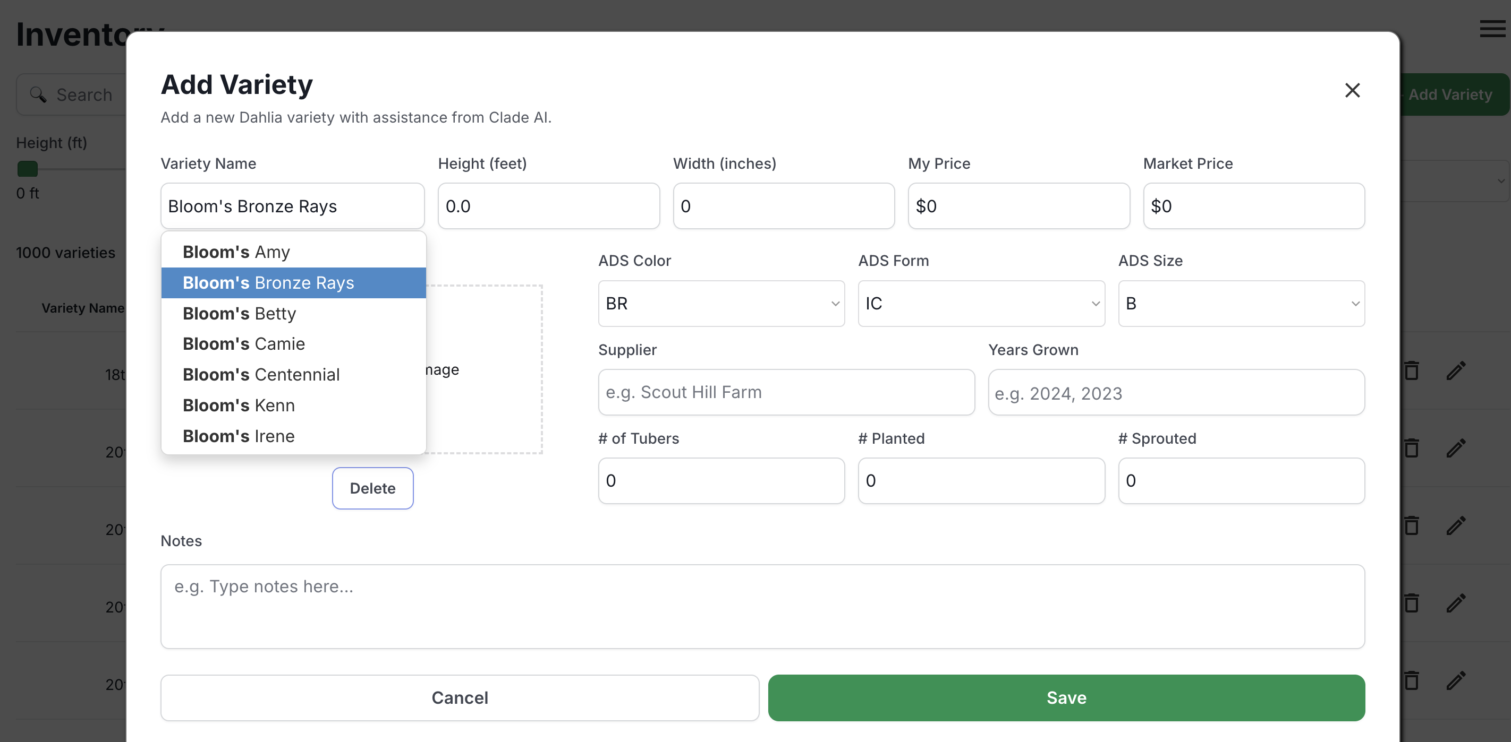Click the first row's pencil edit icon
This screenshot has height=742, width=1511.
[x=1456, y=370]
